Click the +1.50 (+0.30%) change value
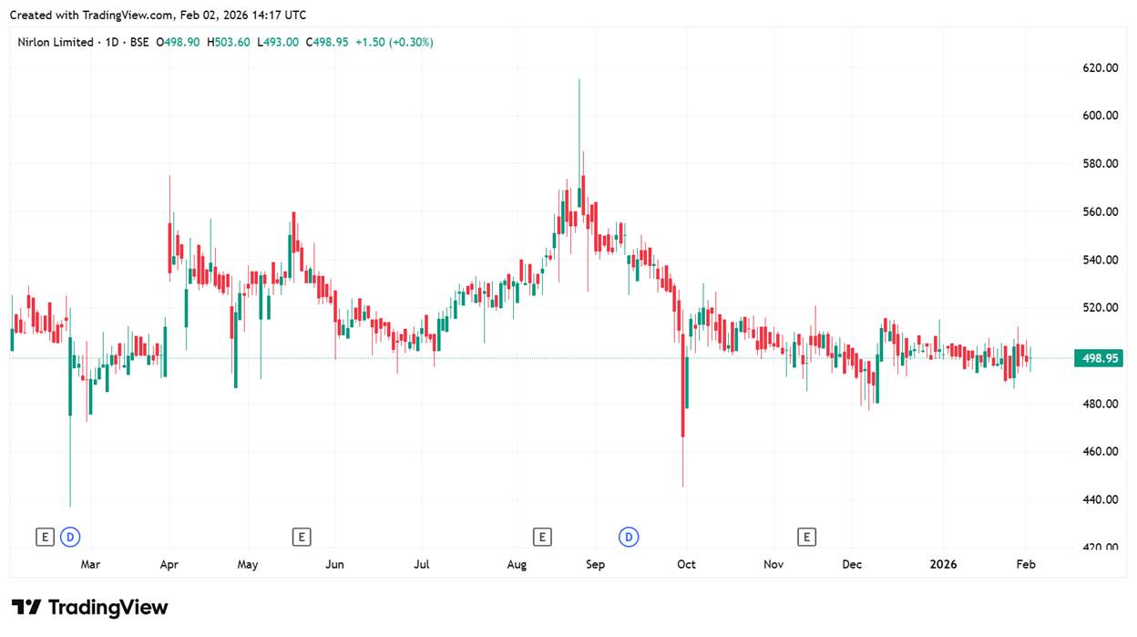 tap(394, 42)
